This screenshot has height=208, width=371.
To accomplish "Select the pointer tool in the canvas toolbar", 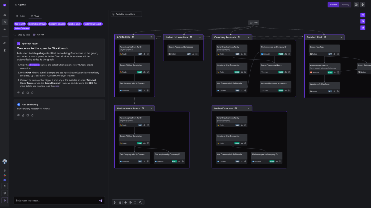I will point(115,202).
